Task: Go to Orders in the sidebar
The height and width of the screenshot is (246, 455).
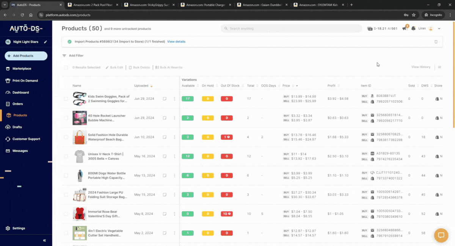Action: tap(17, 104)
